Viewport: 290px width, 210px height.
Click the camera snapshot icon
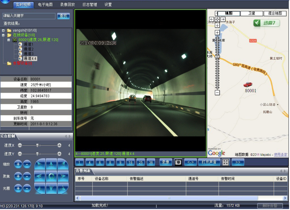point(178,162)
